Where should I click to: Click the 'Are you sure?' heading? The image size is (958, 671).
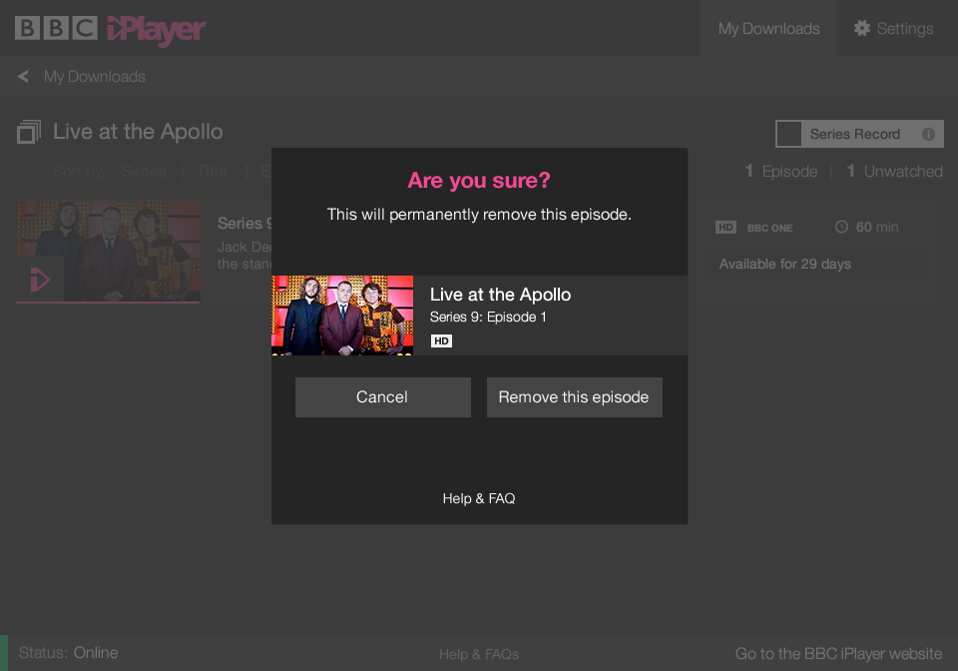[x=479, y=181]
